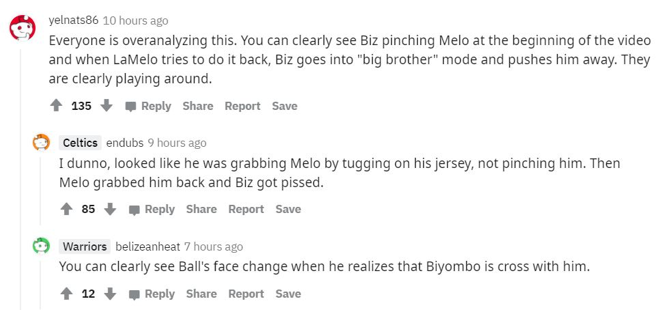This screenshot has width=671, height=310.
Task: Click the Celtics flair tag
Action: point(80,143)
